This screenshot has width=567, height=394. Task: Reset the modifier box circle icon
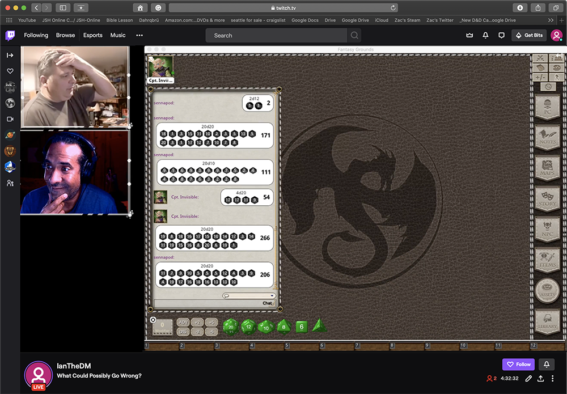pos(153,320)
